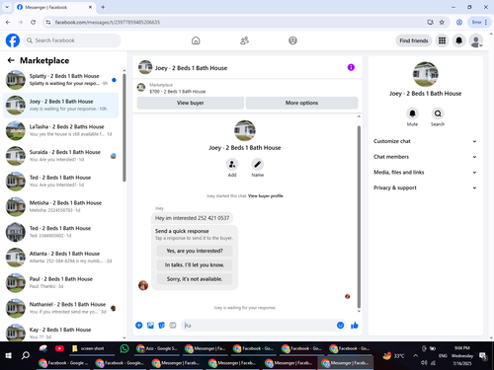Open the Menu grid icon

pos(442,40)
